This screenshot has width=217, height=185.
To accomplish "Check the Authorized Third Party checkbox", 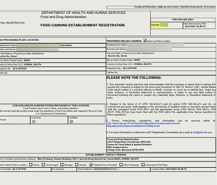I will click(143, 164).
